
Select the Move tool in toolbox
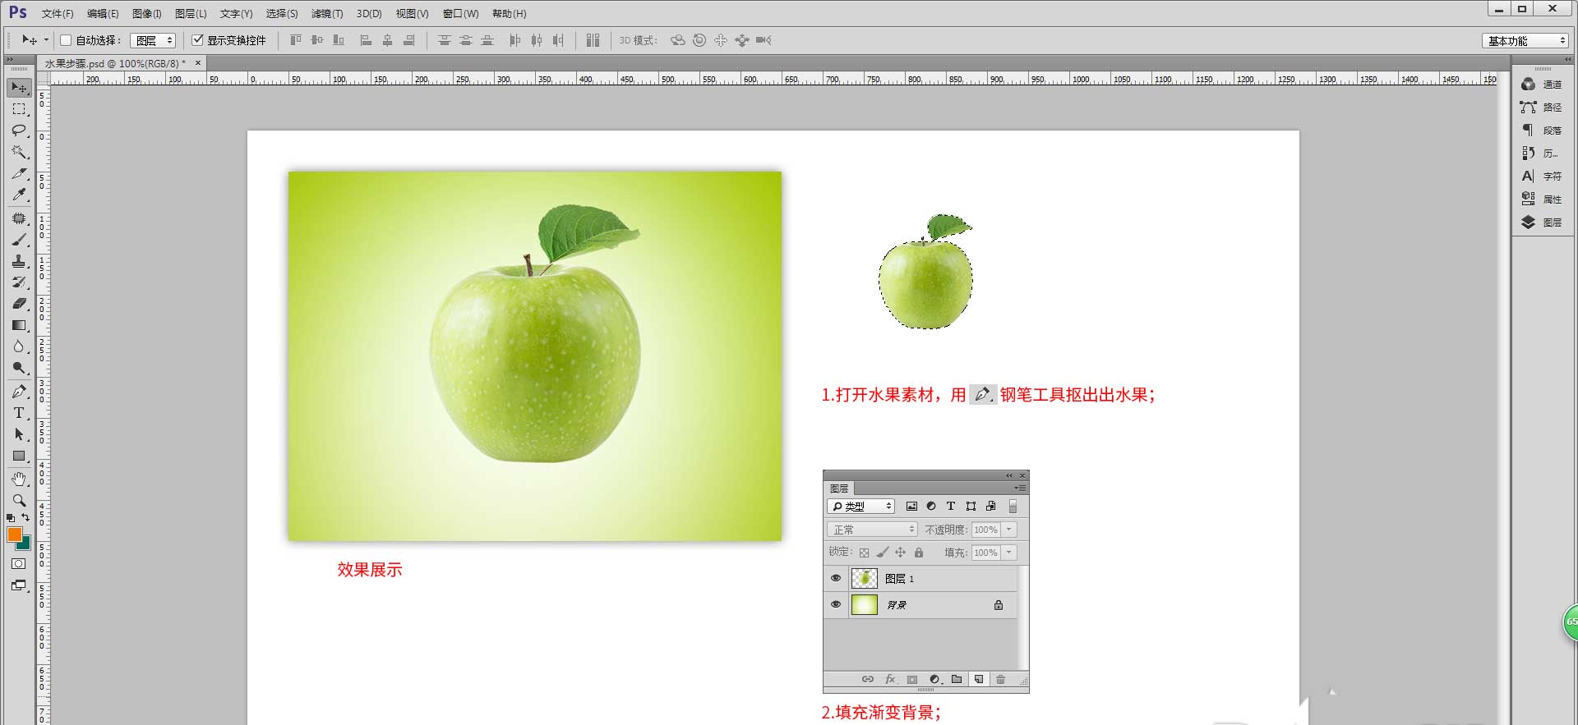point(19,87)
